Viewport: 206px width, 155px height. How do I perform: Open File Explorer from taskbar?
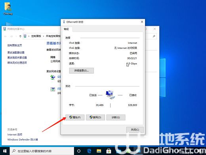[99, 151]
